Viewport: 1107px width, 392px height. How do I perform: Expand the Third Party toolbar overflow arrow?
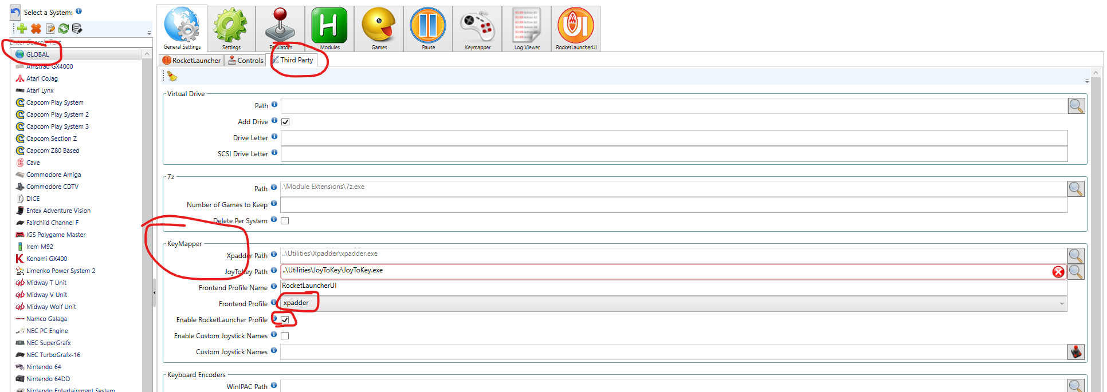(1087, 81)
